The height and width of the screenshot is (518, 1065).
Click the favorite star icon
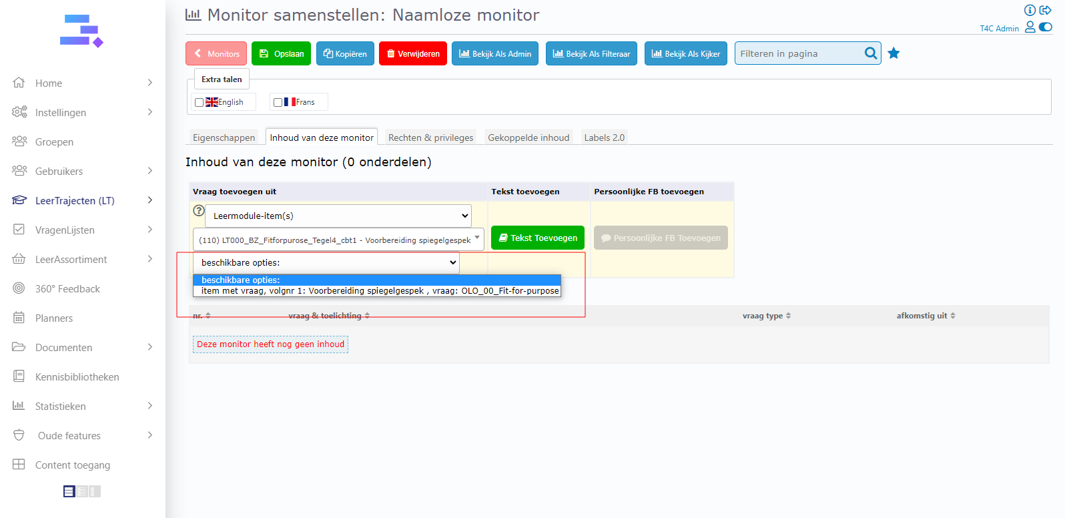coord(894,53)
